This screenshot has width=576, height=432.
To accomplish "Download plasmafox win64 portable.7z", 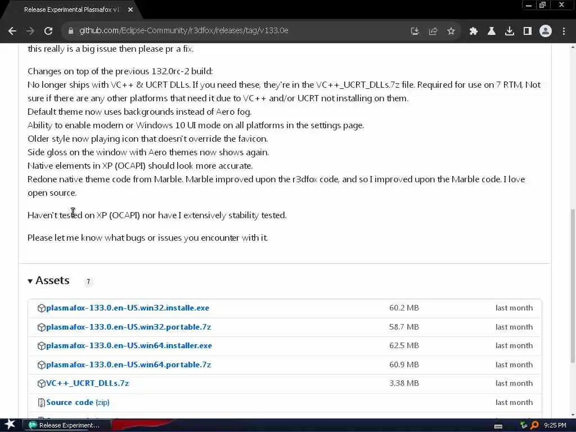I will (x=129, y=364).
